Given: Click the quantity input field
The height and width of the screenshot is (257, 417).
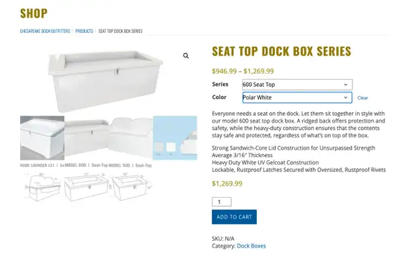Looking at the screenshot, I should [222, 202].
